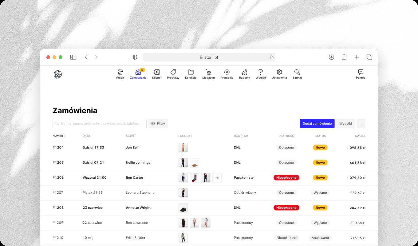Select customer Annette Wright
Viewport: 418px width, 246px height.
click(x=138, y=208)
